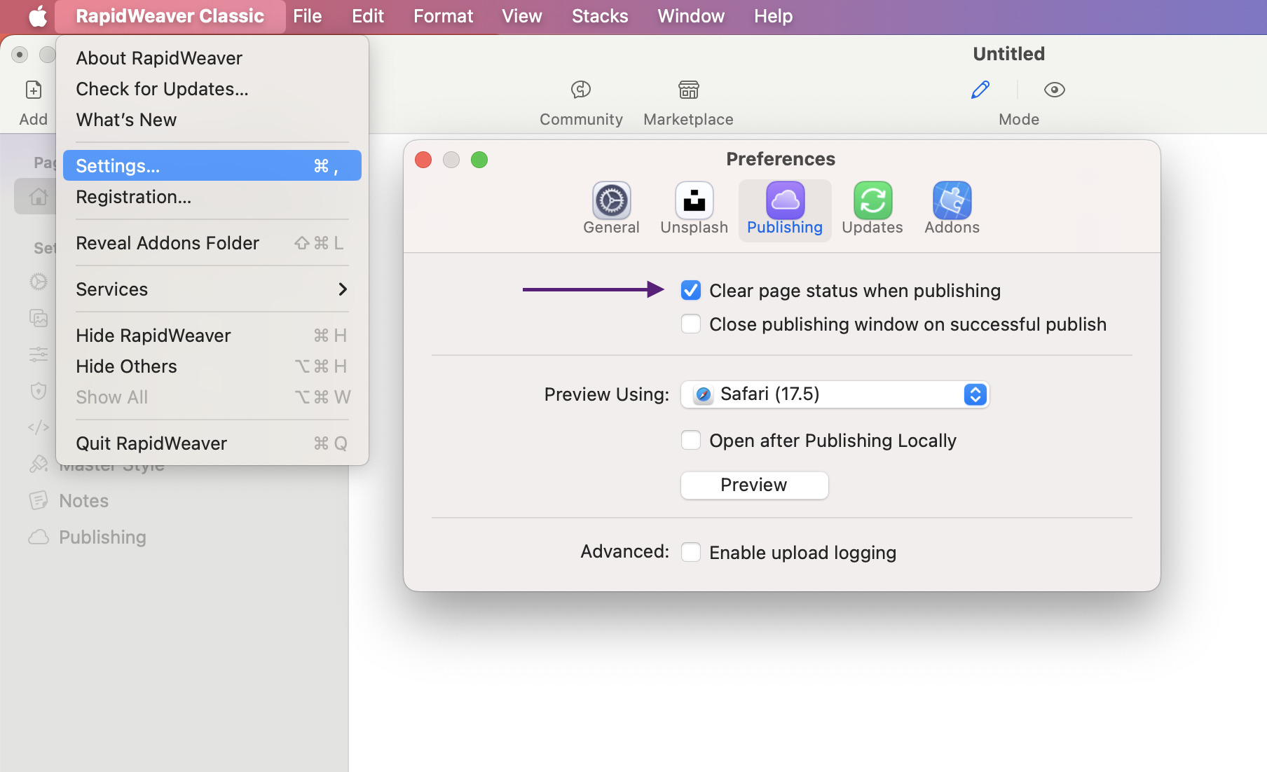Choose Hide Others menu item
Viewport: 1267px width, 772px height.
(212, 366)
